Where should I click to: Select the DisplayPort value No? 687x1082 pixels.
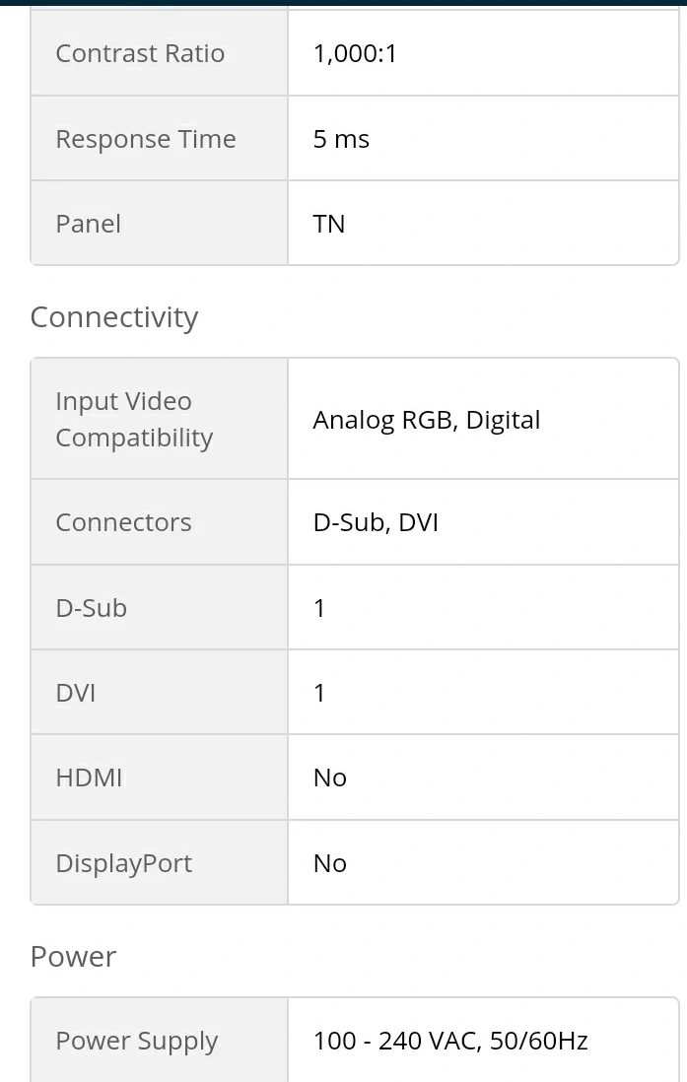(330, 863)
